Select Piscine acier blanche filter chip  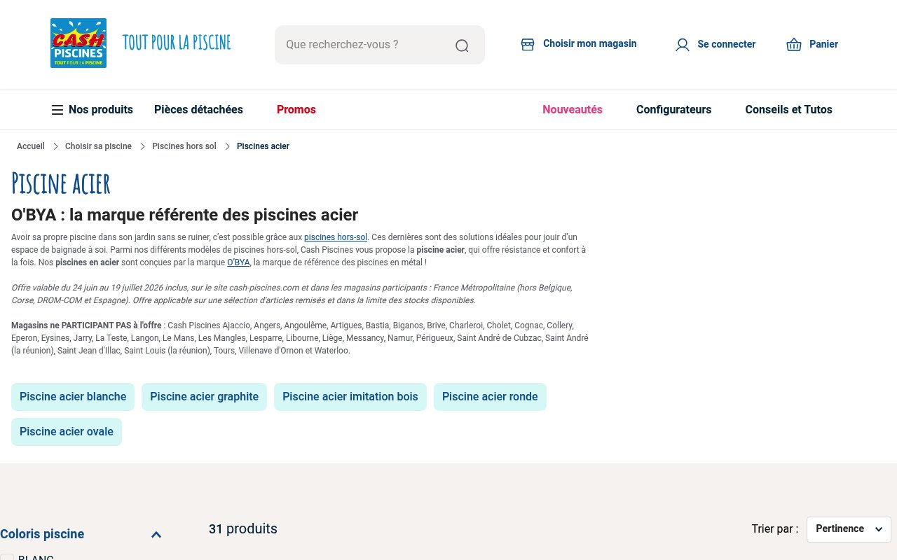click(x=73, y=397)
